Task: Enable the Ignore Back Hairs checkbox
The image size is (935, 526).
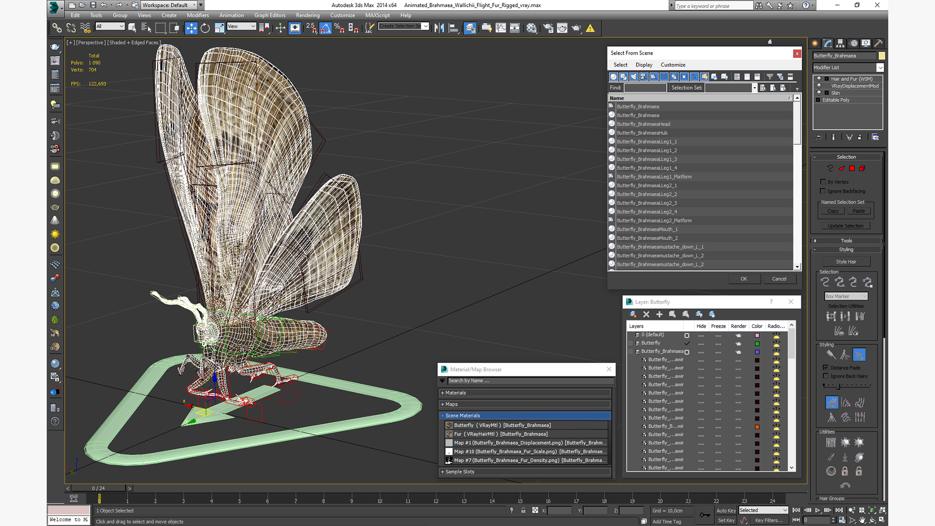Action: tap(825, 376)
